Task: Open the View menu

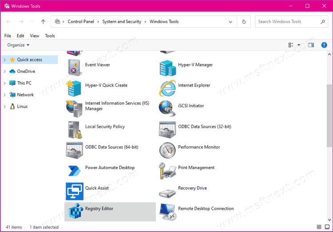Action: [x=34, y=36]
